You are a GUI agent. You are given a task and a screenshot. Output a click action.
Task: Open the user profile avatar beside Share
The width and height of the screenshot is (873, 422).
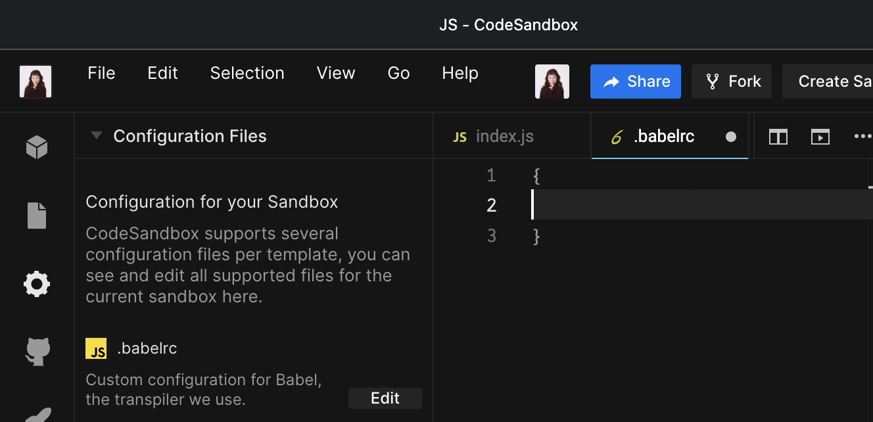click(x=552, y=82)
